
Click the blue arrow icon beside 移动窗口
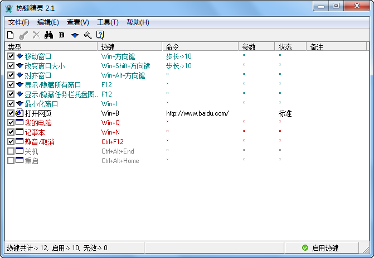pos(20,56)
